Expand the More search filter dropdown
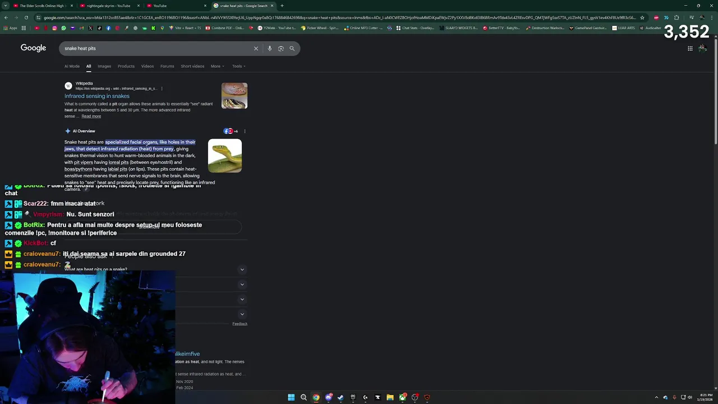 (217, 66)
